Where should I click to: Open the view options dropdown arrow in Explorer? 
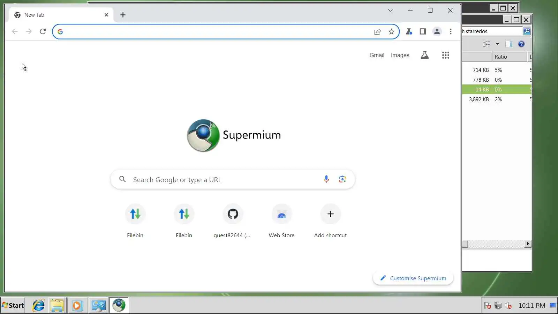pyautogui.click(x=497, y=44)
